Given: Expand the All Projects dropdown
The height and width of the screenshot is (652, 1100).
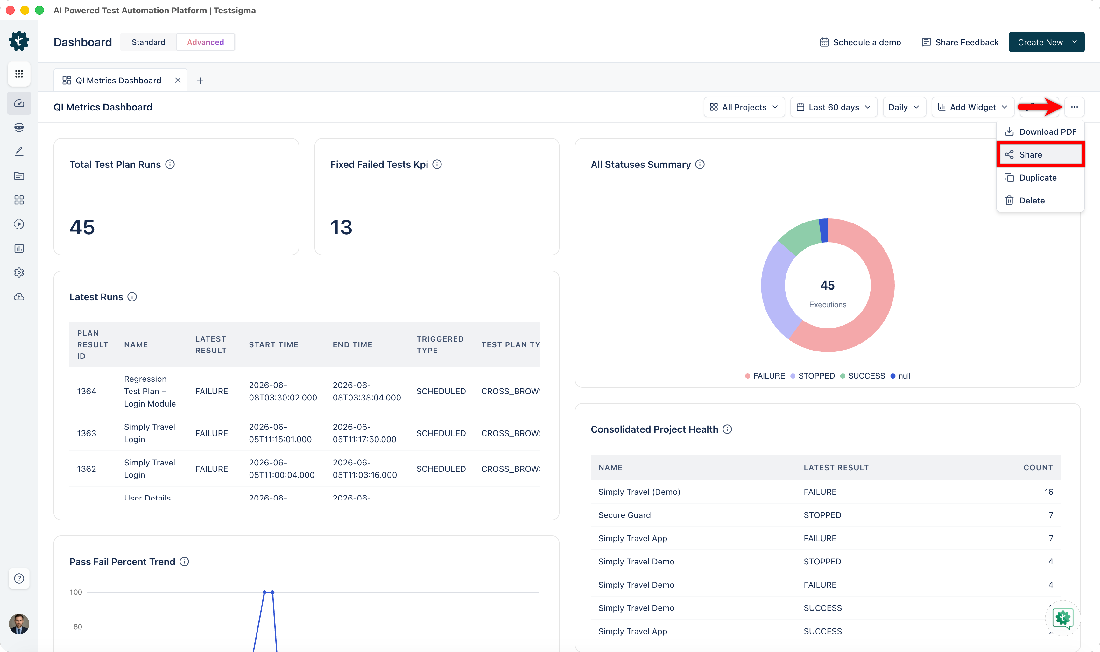Looking at the screenshot, I should 744,107.
